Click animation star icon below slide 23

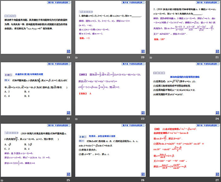tap(76, 119)
